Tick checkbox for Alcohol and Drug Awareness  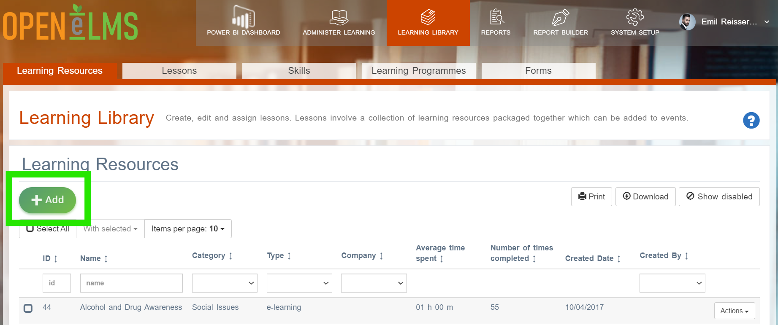pos(28,308)
